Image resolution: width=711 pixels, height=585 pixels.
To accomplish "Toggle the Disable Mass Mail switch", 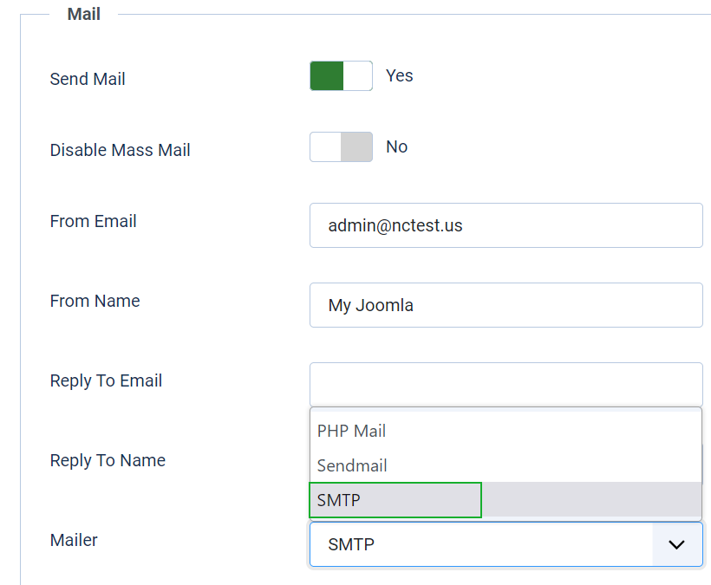I will pyautogui.click(x=341, y=146).
